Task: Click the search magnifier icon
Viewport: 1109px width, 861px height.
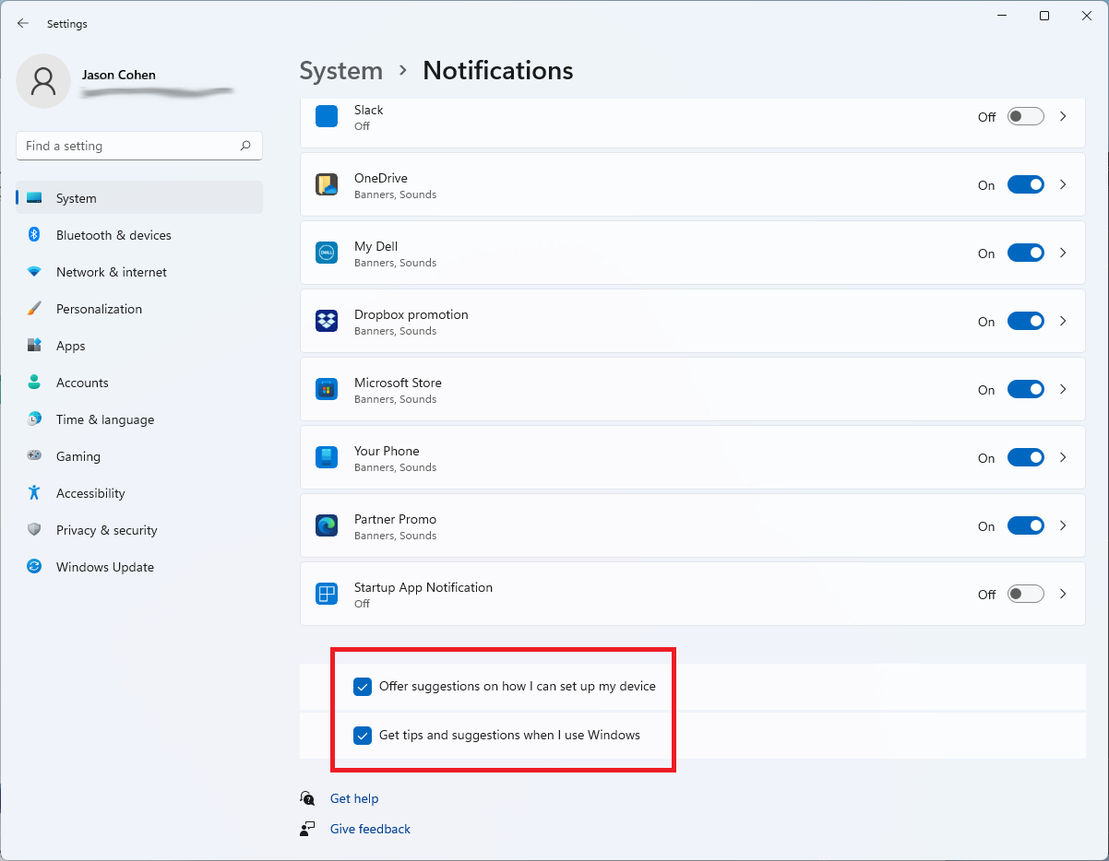Action: (x=245, y=146)
